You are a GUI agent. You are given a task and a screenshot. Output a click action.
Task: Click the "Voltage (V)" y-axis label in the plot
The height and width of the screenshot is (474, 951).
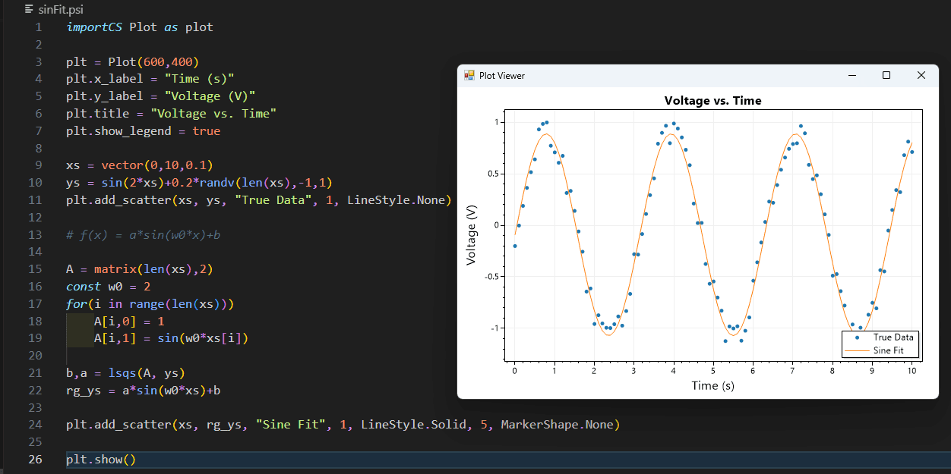pyautogui.click(x=472, y=235)
